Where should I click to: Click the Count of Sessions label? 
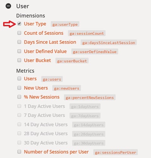44,33
